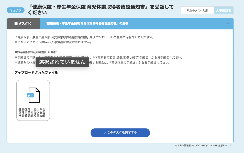Screen dimensions: 244x153
Task: Collapse the task 10 panel chevron
Action: pyautogui.click(x=228, y=24)
